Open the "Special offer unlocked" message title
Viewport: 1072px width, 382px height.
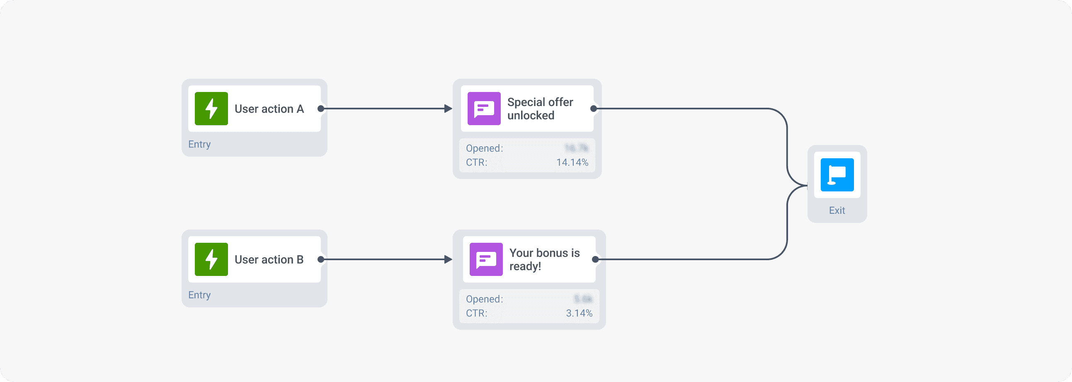pos(540,109)
